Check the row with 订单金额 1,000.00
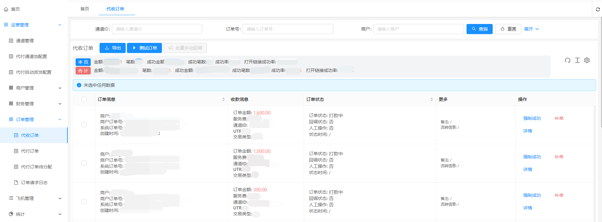The height and width of the screenshot is (222, 602). [x=84, y=163]
